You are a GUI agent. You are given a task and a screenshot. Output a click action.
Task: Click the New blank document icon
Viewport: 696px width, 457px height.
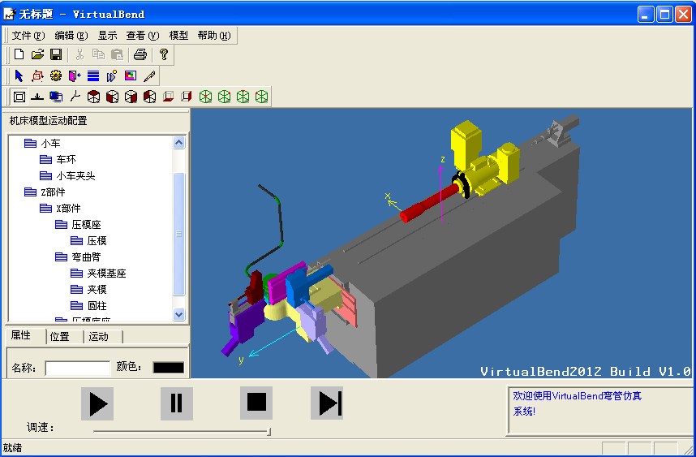point(19,54)
